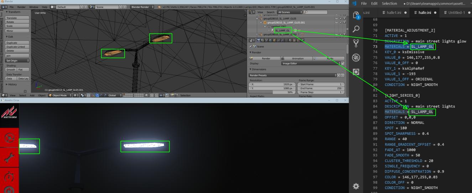Open Blender's Render menu
The height and width of the screenshot is (193, 472).
[x=21, y=7]
